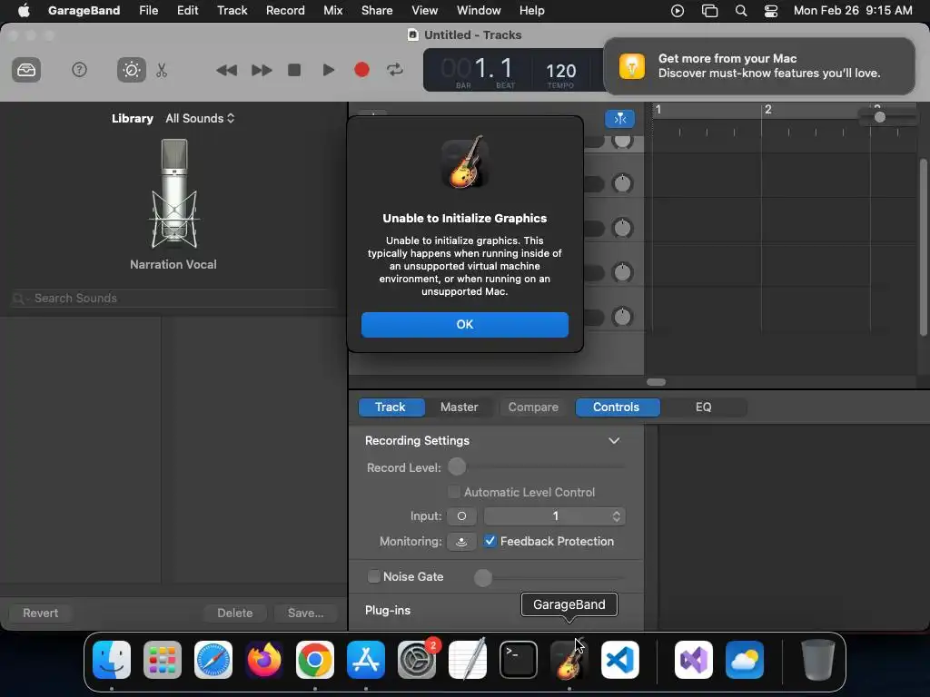Toggle the Input channel format button
The height and width of the screenshot is (697, 930).
[461, 516]
